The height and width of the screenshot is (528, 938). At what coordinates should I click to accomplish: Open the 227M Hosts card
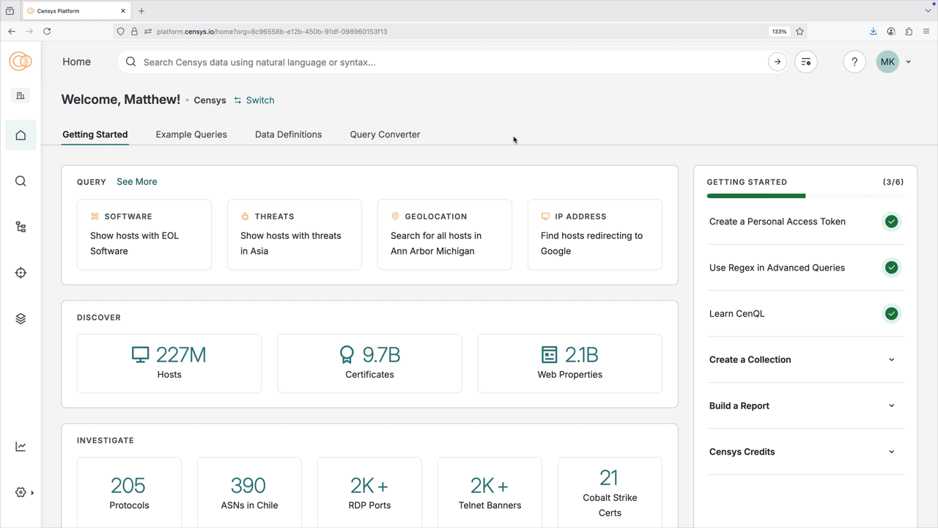(x=169, y=364)
